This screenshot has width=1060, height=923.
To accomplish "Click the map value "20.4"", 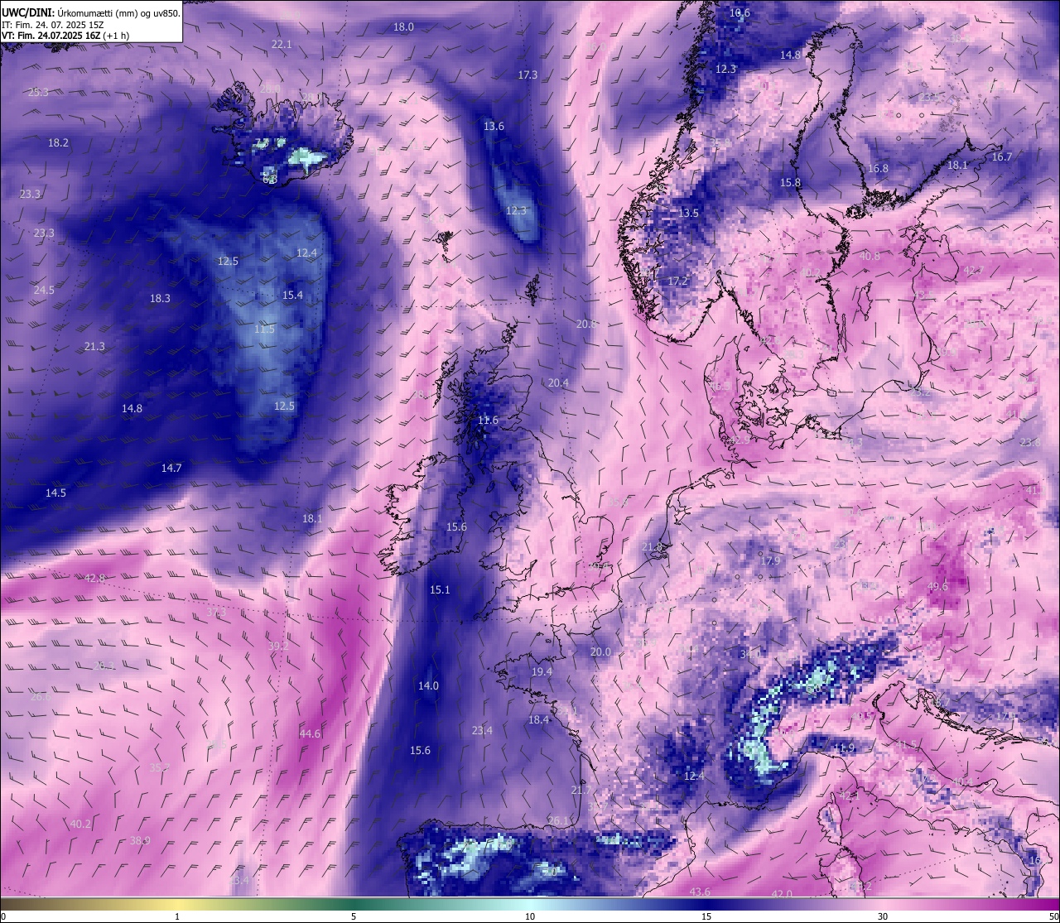I will (x=558, y=382).
